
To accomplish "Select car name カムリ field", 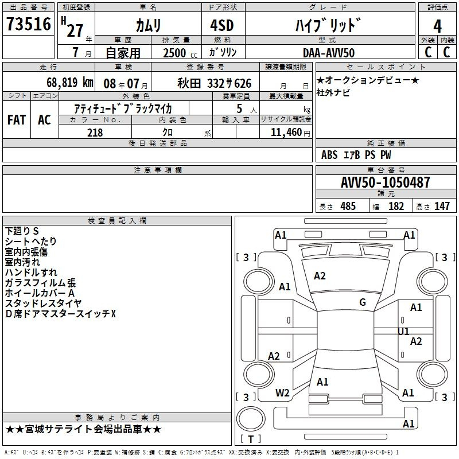I will click(148, 26).
